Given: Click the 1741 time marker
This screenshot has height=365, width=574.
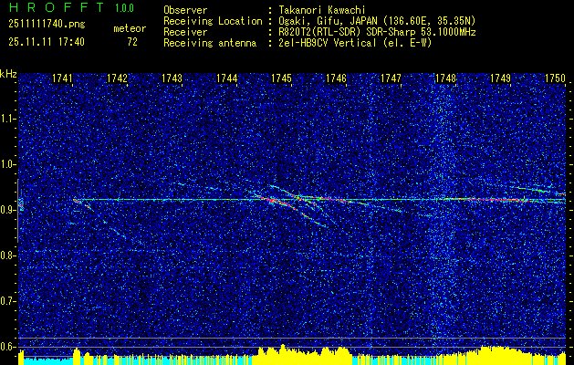Looking at the screenshot, I should point(62,78).
